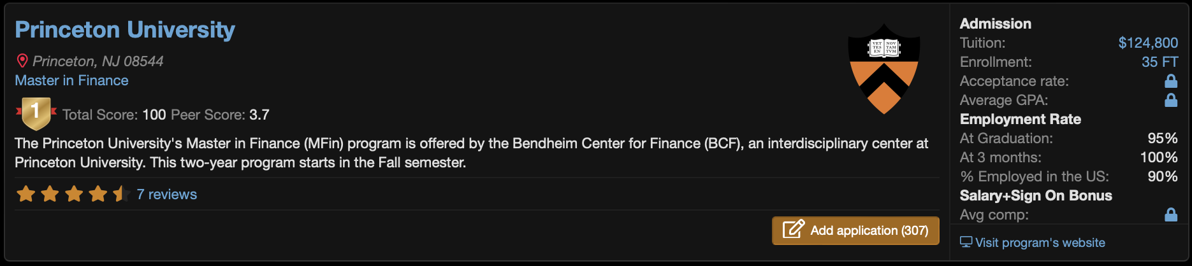The width and height of the screenshot is (1192, 266).
Task: Click the first gold rating star
Action: tap(26, 194)
